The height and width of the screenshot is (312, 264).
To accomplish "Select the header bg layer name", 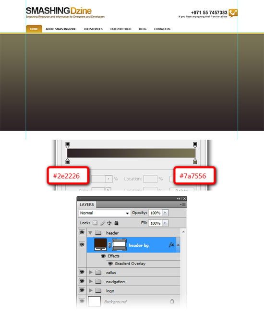I will [x=139, y=245].
